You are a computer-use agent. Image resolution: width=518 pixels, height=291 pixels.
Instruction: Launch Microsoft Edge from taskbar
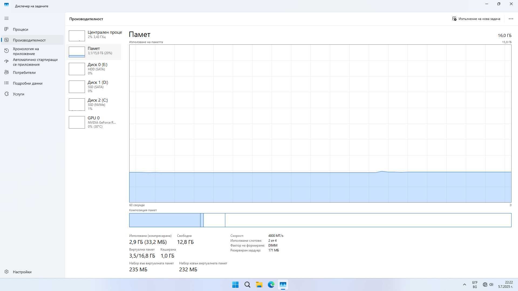pos(271,285)
